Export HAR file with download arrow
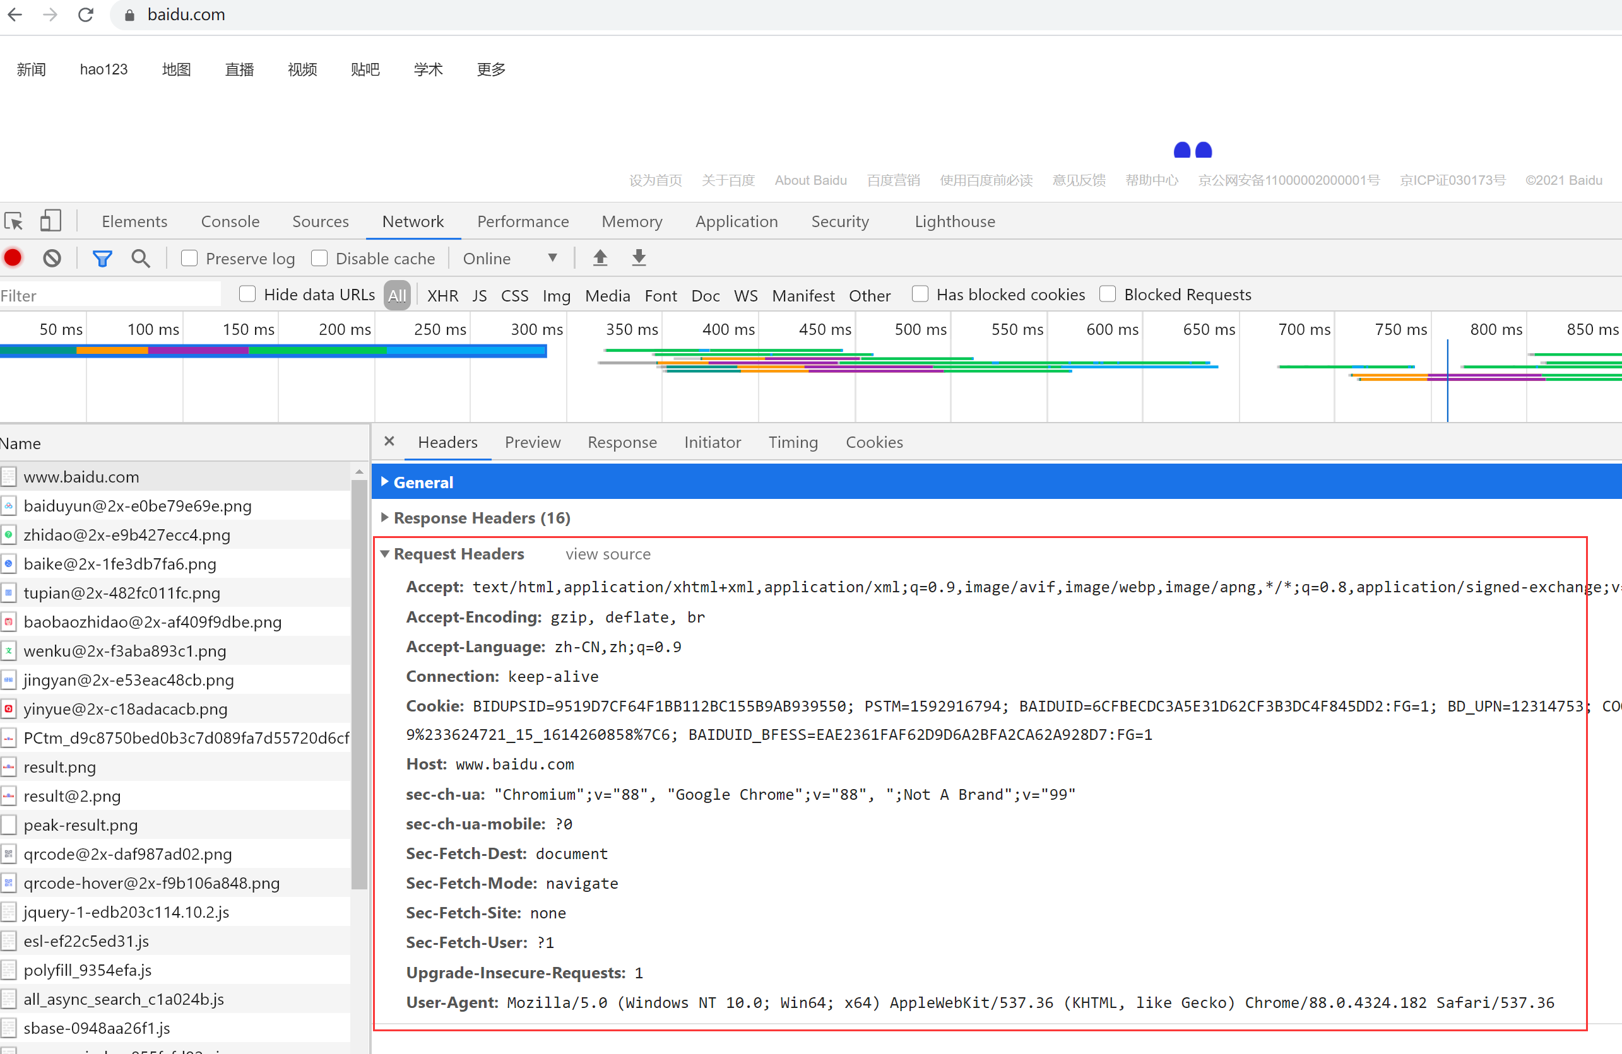This screenshot has height=1054, width=1622. pyautogui.click(x=639, y=257)
